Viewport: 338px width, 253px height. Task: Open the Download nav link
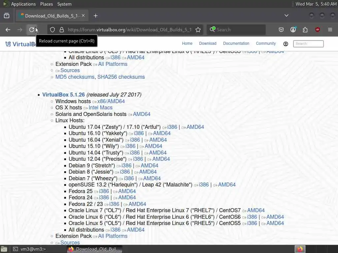pyautogui.click(x=208, y=43)
